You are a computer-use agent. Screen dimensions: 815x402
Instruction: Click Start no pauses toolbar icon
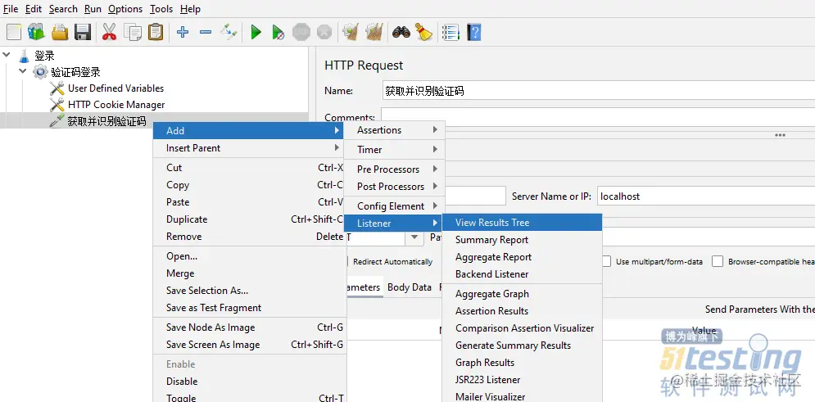pos(278,33)
